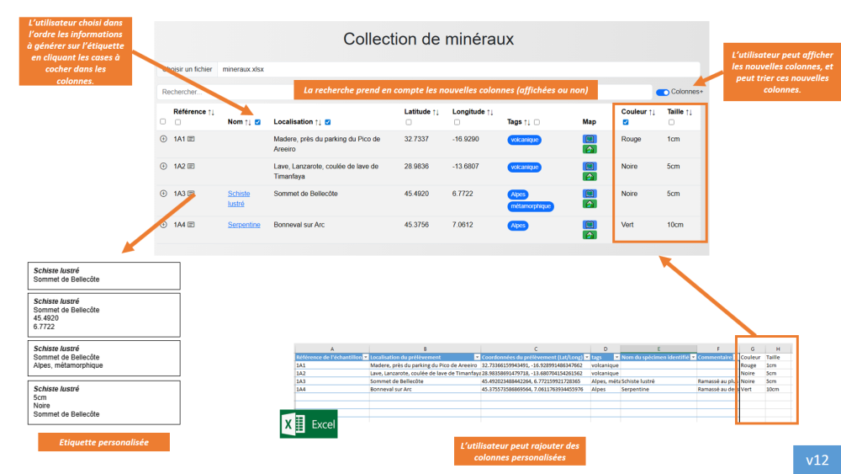
Task: Sort by the Couleur column arrows
Action: click(651, 112)
